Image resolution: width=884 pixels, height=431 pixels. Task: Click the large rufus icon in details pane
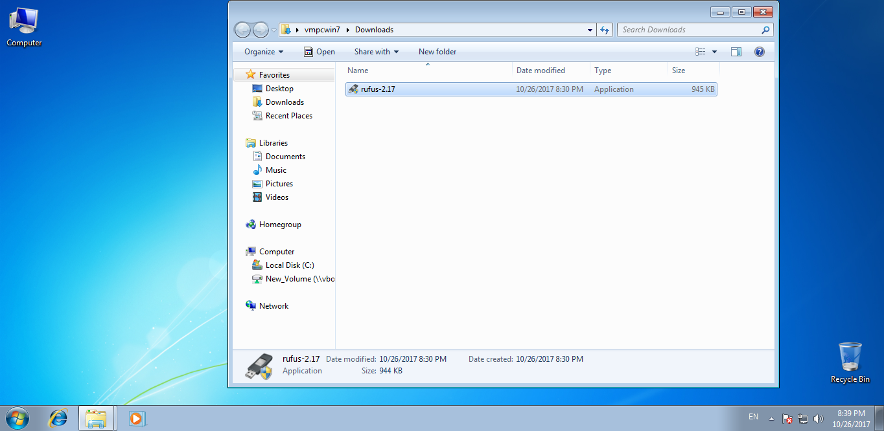[259, 366]
